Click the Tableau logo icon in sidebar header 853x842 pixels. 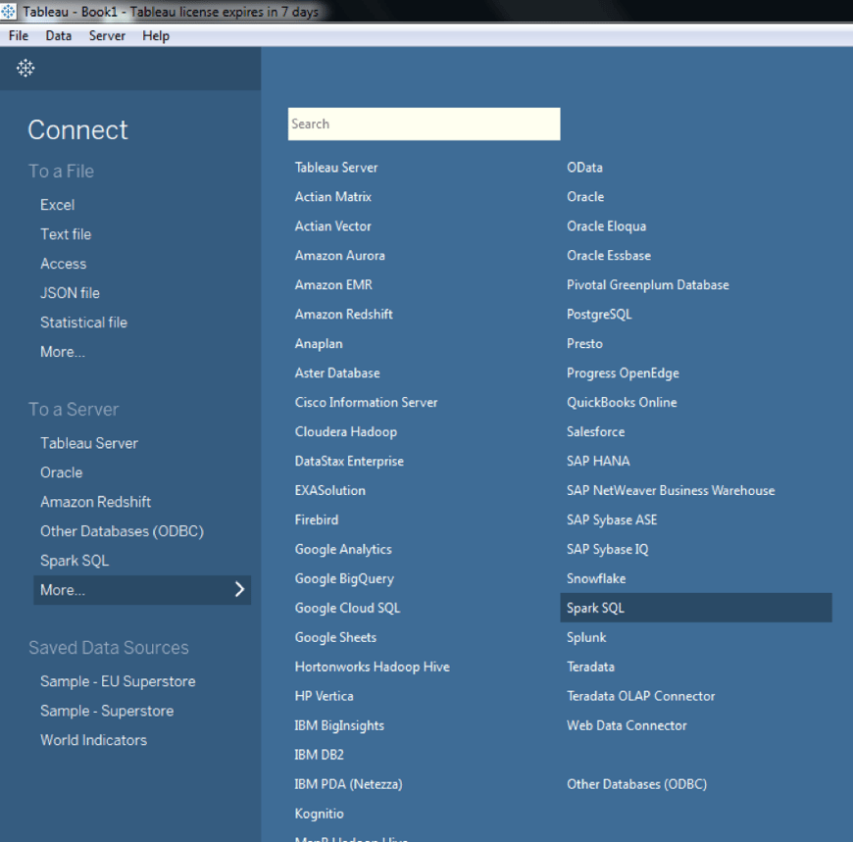(x=25, y=68)
